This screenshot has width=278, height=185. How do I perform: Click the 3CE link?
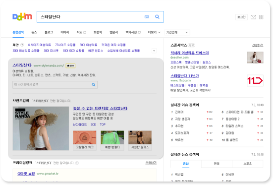pyautogui.click(x=93, y=124)
